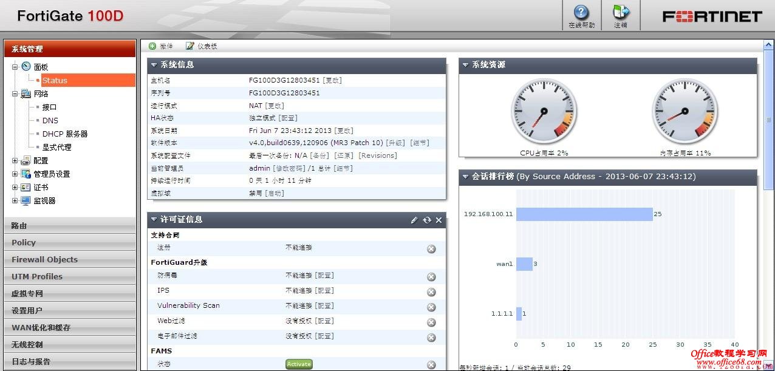Open DHCP 服务器 in sidebar
The image size is (775, 371).
(x=65, y=134)
